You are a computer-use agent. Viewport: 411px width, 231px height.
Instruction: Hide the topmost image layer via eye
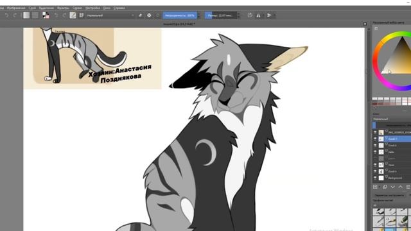click(x=375, y=132)
